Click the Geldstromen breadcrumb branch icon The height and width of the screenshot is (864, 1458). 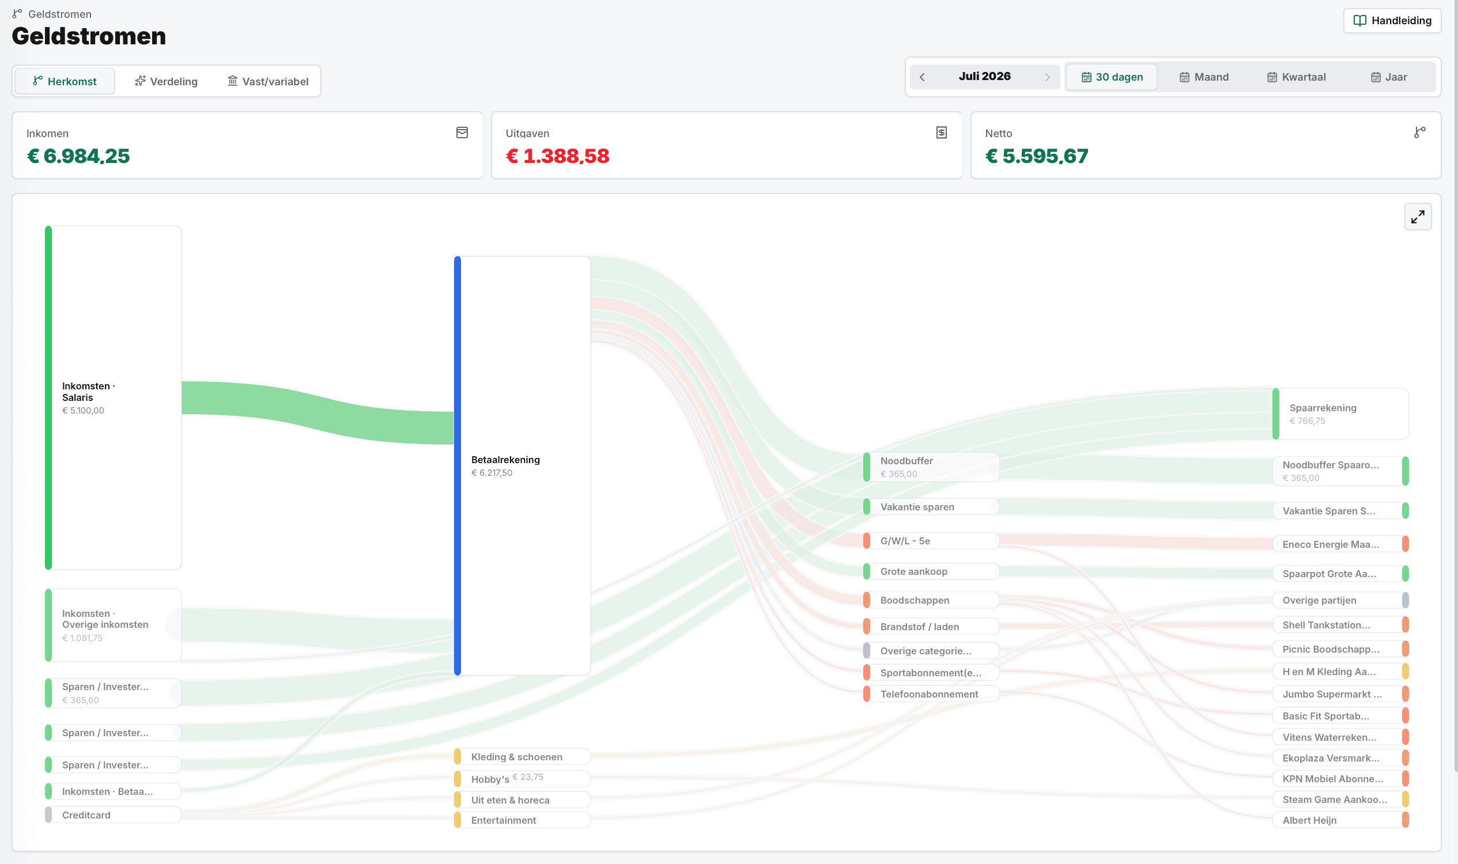(17, 13)
